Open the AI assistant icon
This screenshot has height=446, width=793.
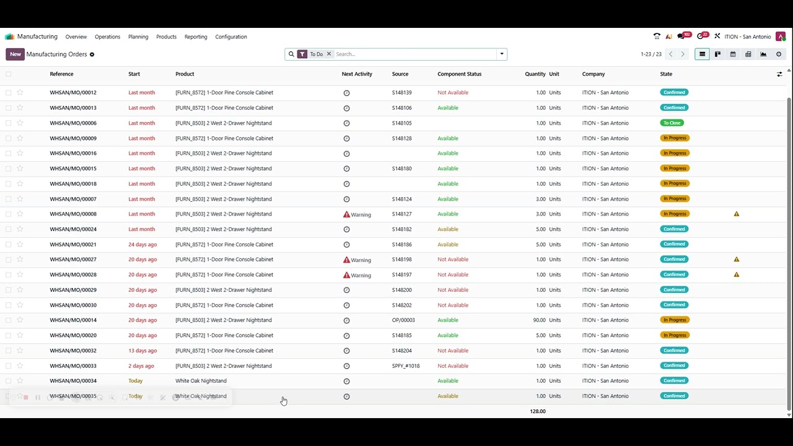click(669, 37)
